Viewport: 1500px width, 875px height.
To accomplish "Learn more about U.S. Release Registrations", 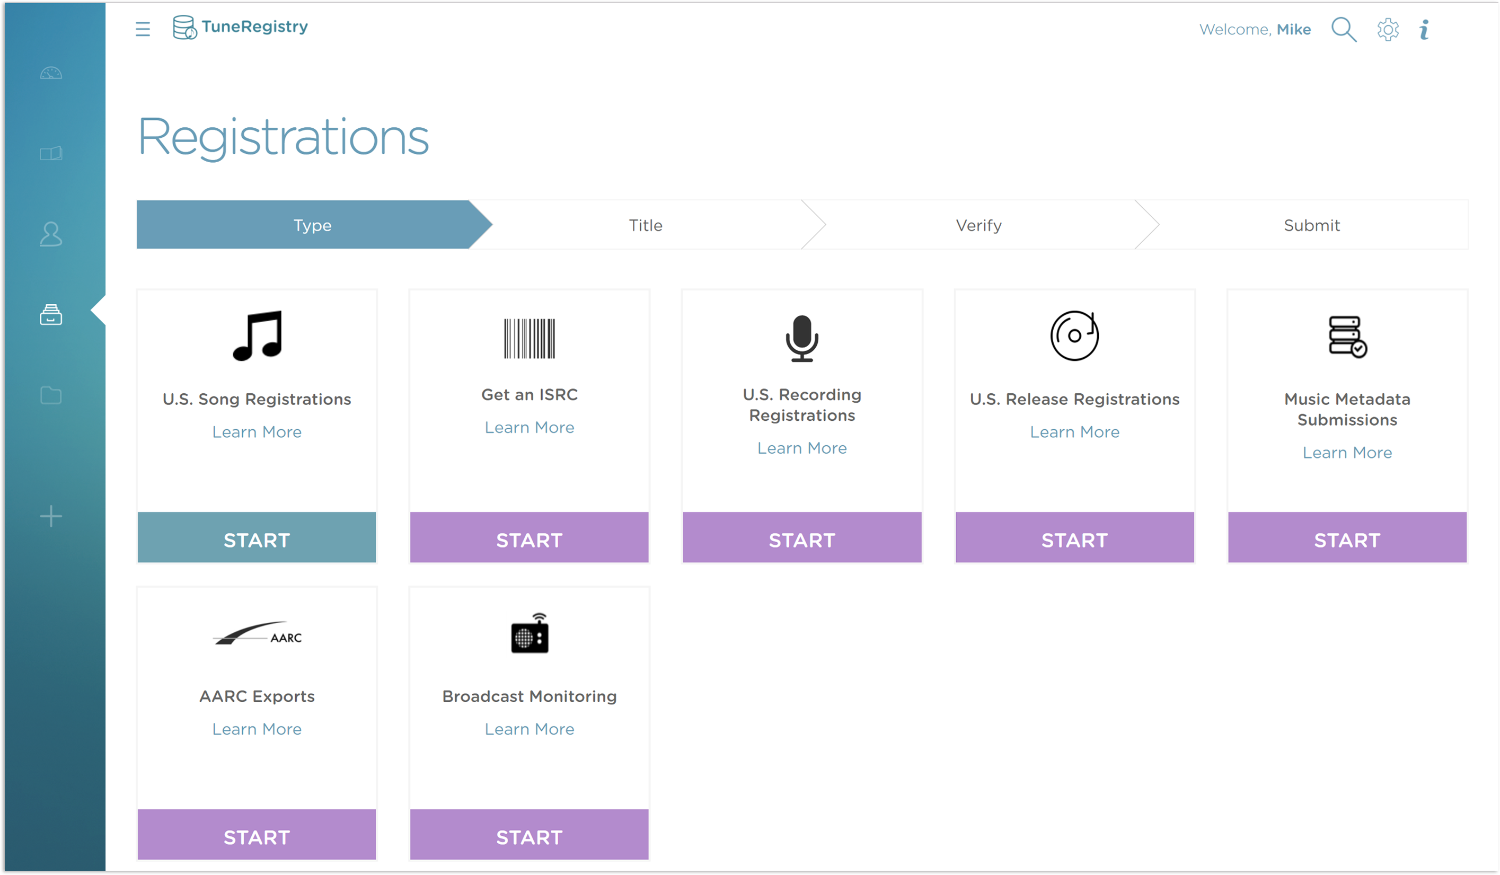I will [x=1074, y=432].
